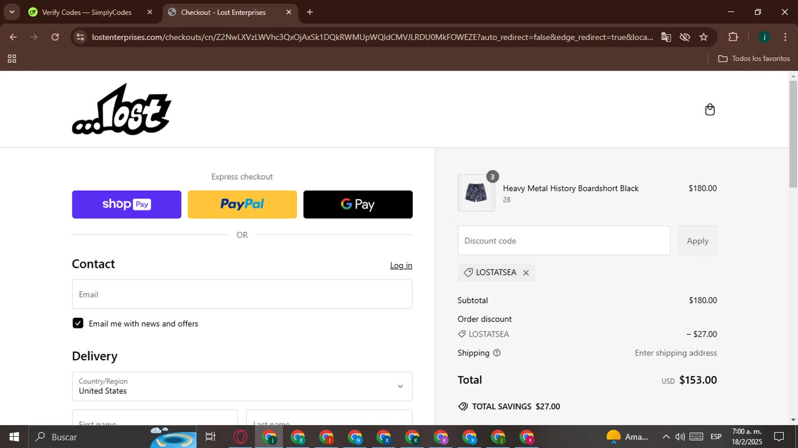This screenshot has height=448, width=798.
Task: Click the third-party cookies blocked eye icon
Action: [x=685, y=37]
